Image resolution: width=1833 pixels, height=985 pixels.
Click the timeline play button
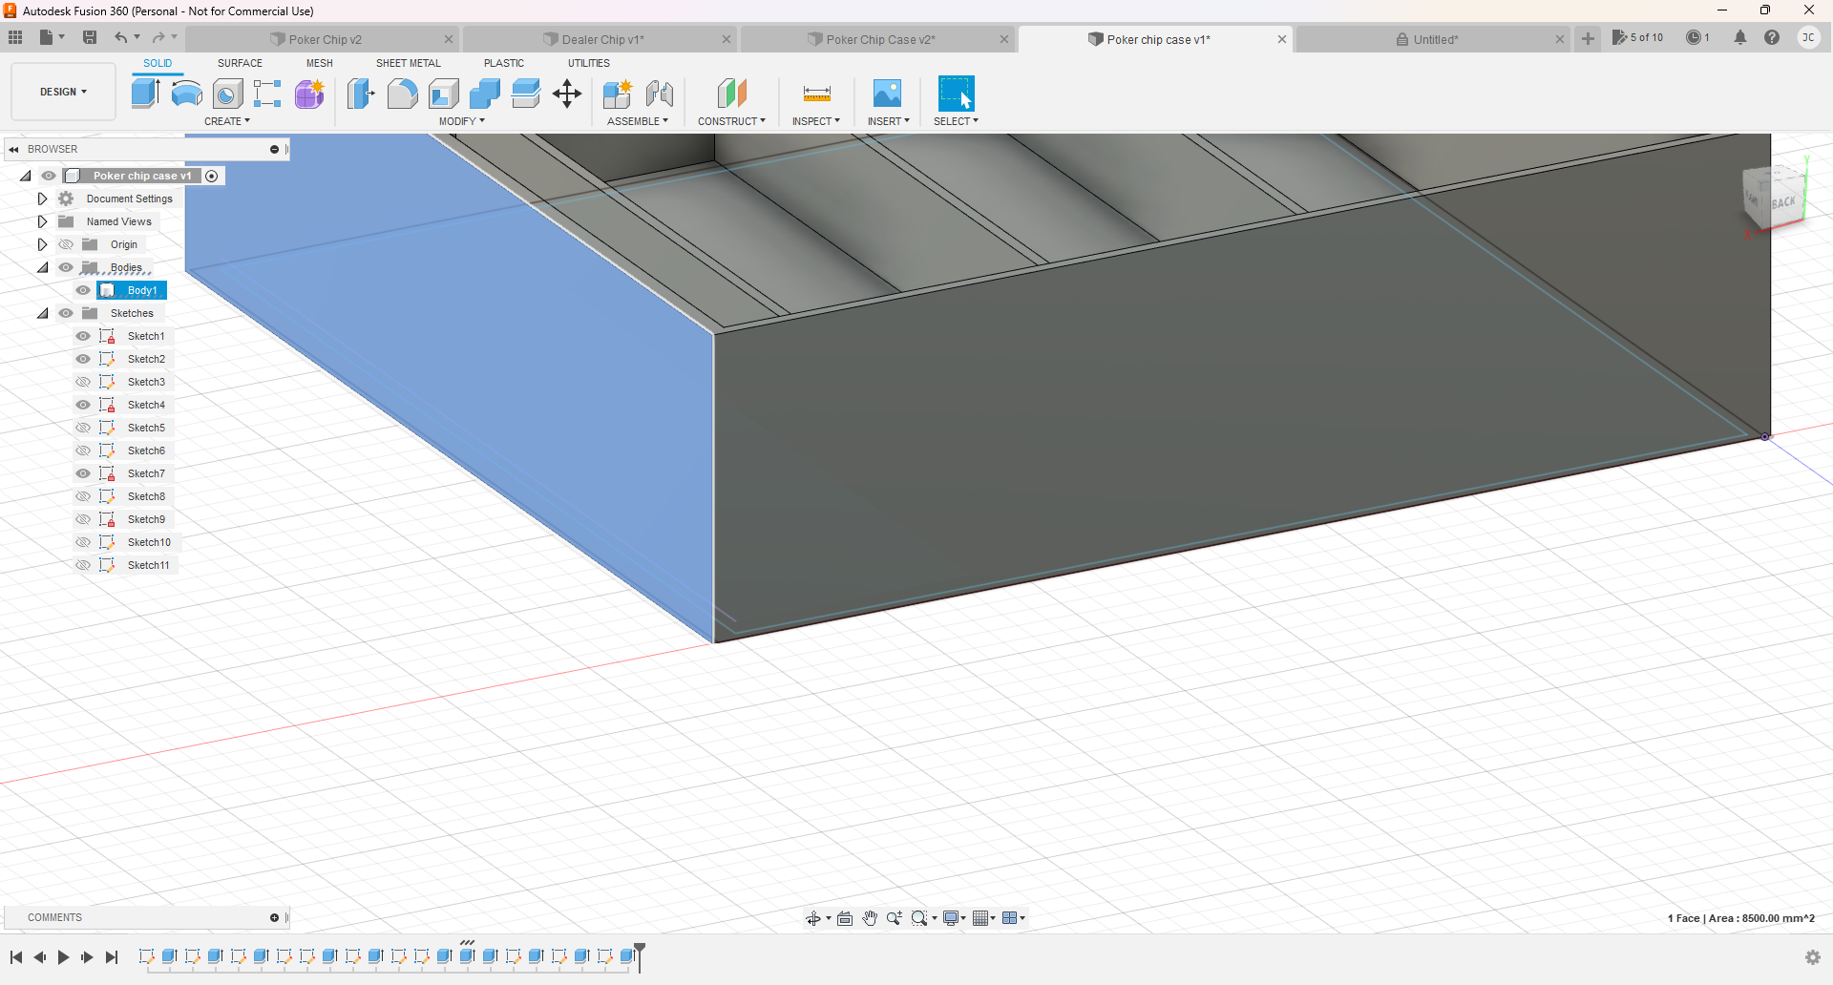coord(63,956)
